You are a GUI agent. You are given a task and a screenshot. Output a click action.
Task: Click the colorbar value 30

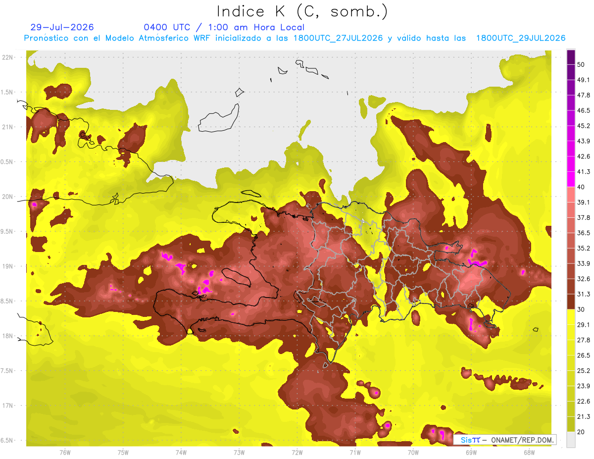(581, 309)
